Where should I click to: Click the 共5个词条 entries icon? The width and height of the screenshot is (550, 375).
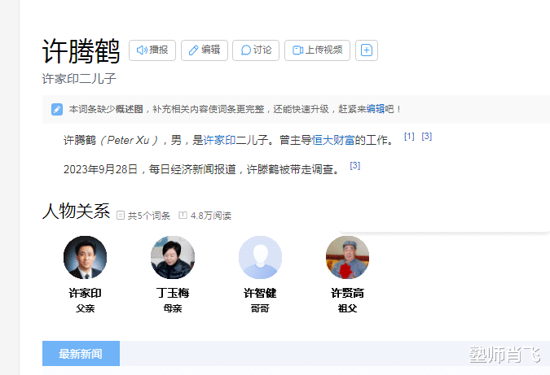click(121, 216)
